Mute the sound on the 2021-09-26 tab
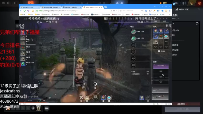This screenshot has height=114, width=203. [99, 7]
